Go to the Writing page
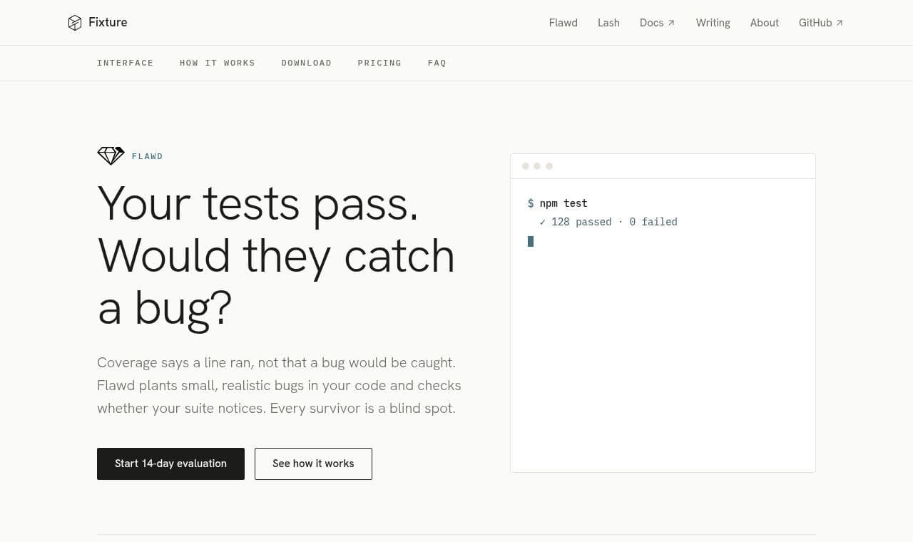Screen dimensions: 913x542 coord(713,23)
